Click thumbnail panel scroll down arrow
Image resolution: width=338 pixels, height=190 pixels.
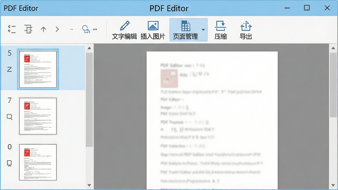point(89,185)
